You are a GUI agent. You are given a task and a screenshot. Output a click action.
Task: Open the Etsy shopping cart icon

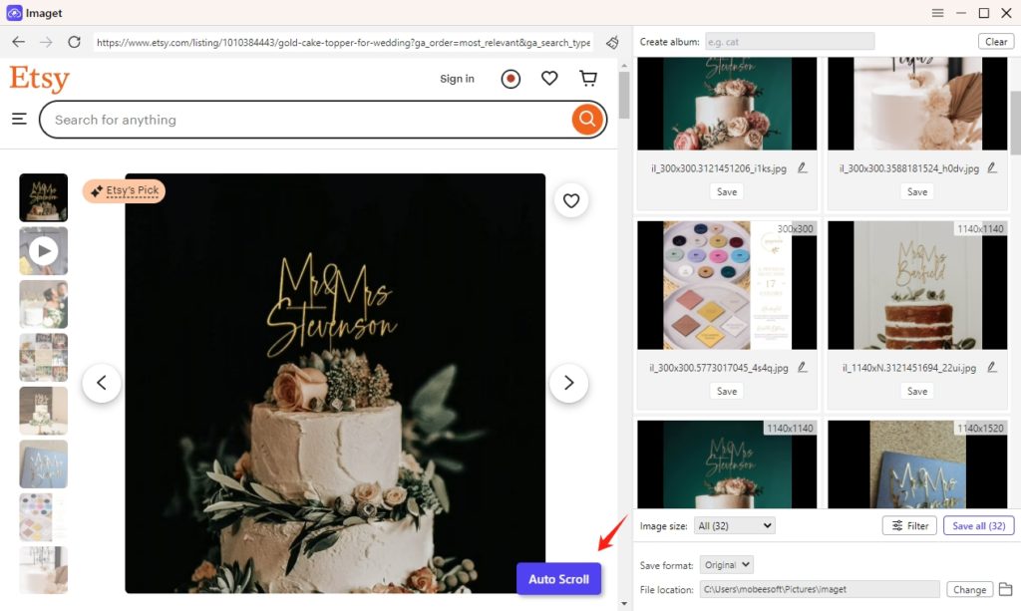pos(588,78)
